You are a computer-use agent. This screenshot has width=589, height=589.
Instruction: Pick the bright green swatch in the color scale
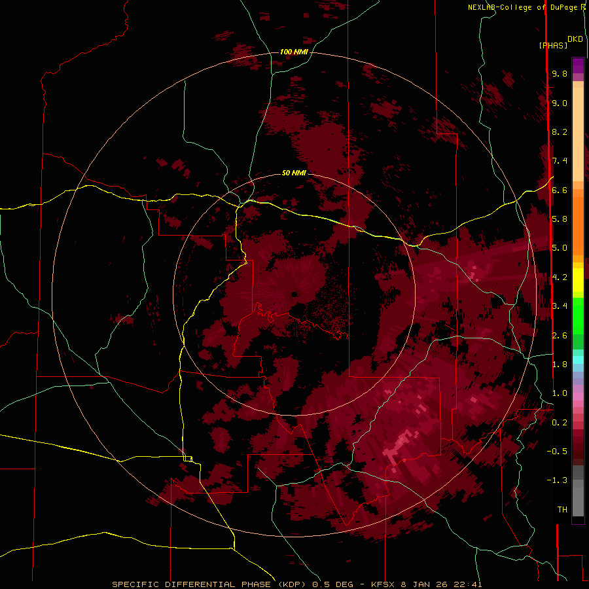(x=578, y=315)
